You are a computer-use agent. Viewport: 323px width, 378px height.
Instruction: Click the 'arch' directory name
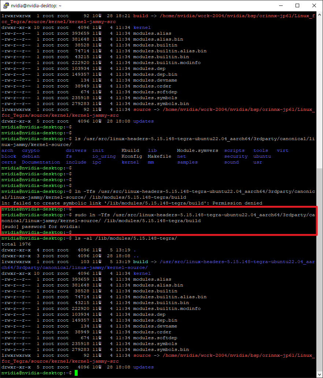click(7, 150)
